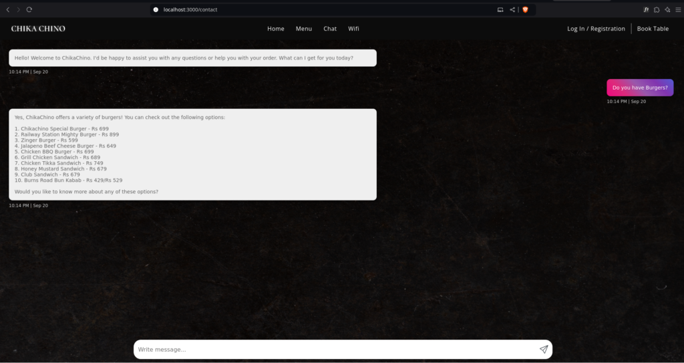The image size is (684, 363).
Task: Click the browser reload button
Action: coord(29,9)
